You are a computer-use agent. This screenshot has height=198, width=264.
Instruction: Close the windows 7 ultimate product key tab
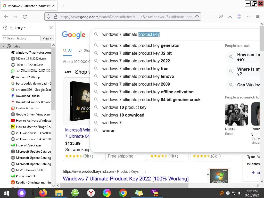(53, 6)
